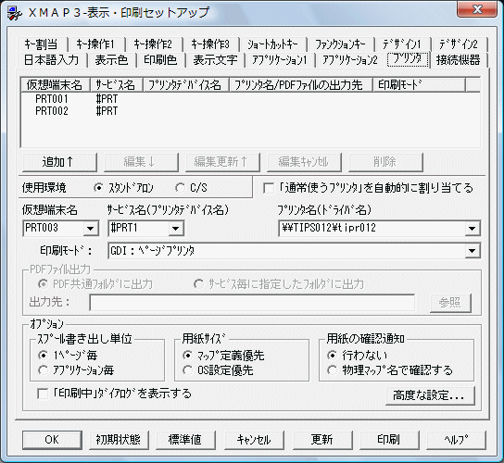Screen dimensions: 504x463
Task: Click the OK button
Action: [x=52, y=440]
